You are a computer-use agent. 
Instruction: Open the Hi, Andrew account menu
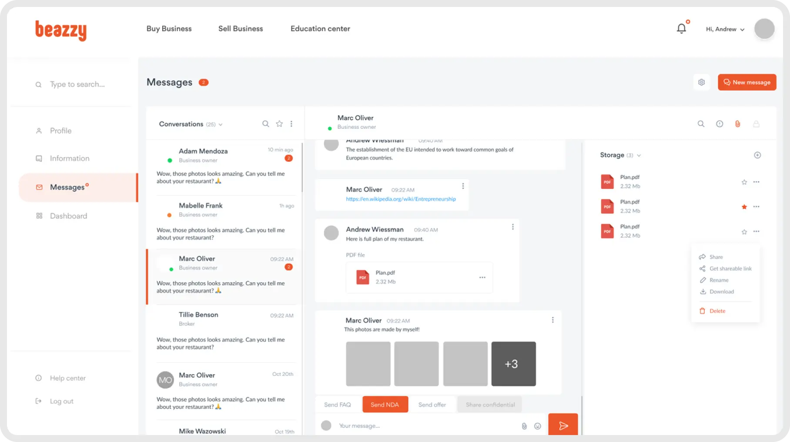[x=725, y=29]
